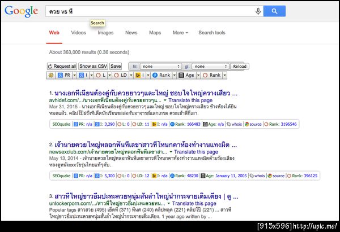
Task: Expand the PR parameter dropdown arrow
Action: [x=74, y=75]
